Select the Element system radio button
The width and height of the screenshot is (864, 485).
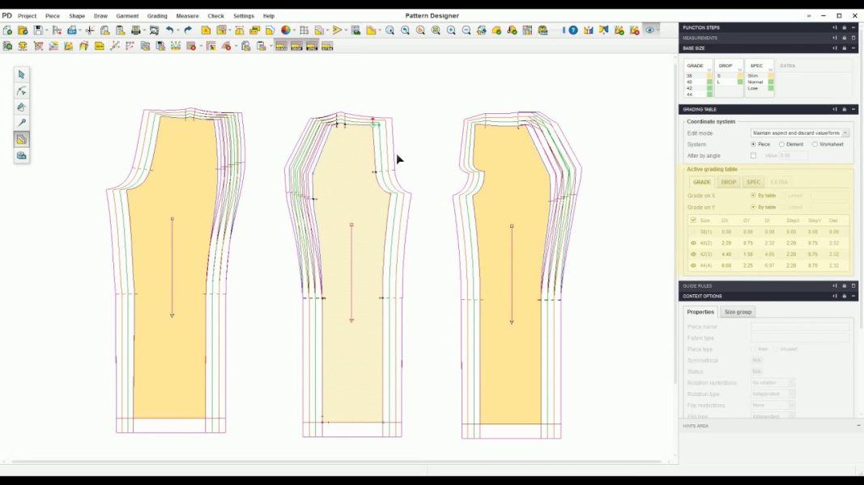(781, 144)
